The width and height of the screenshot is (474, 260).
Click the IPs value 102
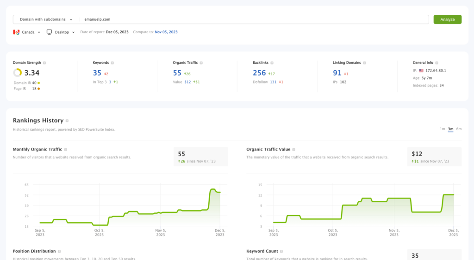(x=343, y=82)
